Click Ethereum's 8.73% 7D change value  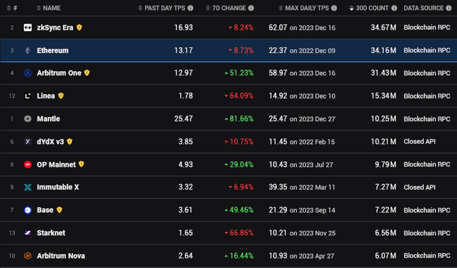pyautogui.click(x=241, y=50)
